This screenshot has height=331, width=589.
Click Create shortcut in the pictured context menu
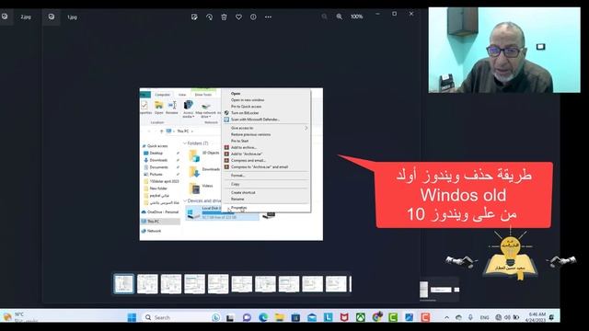pyautogui.click(x=243, y=192)
